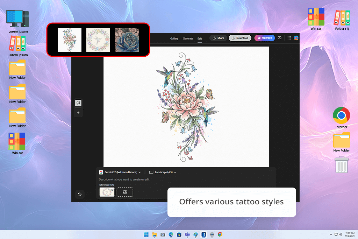Remove the reference image with the X
This screenshot has height=239, width=358.
pos(112,190)
